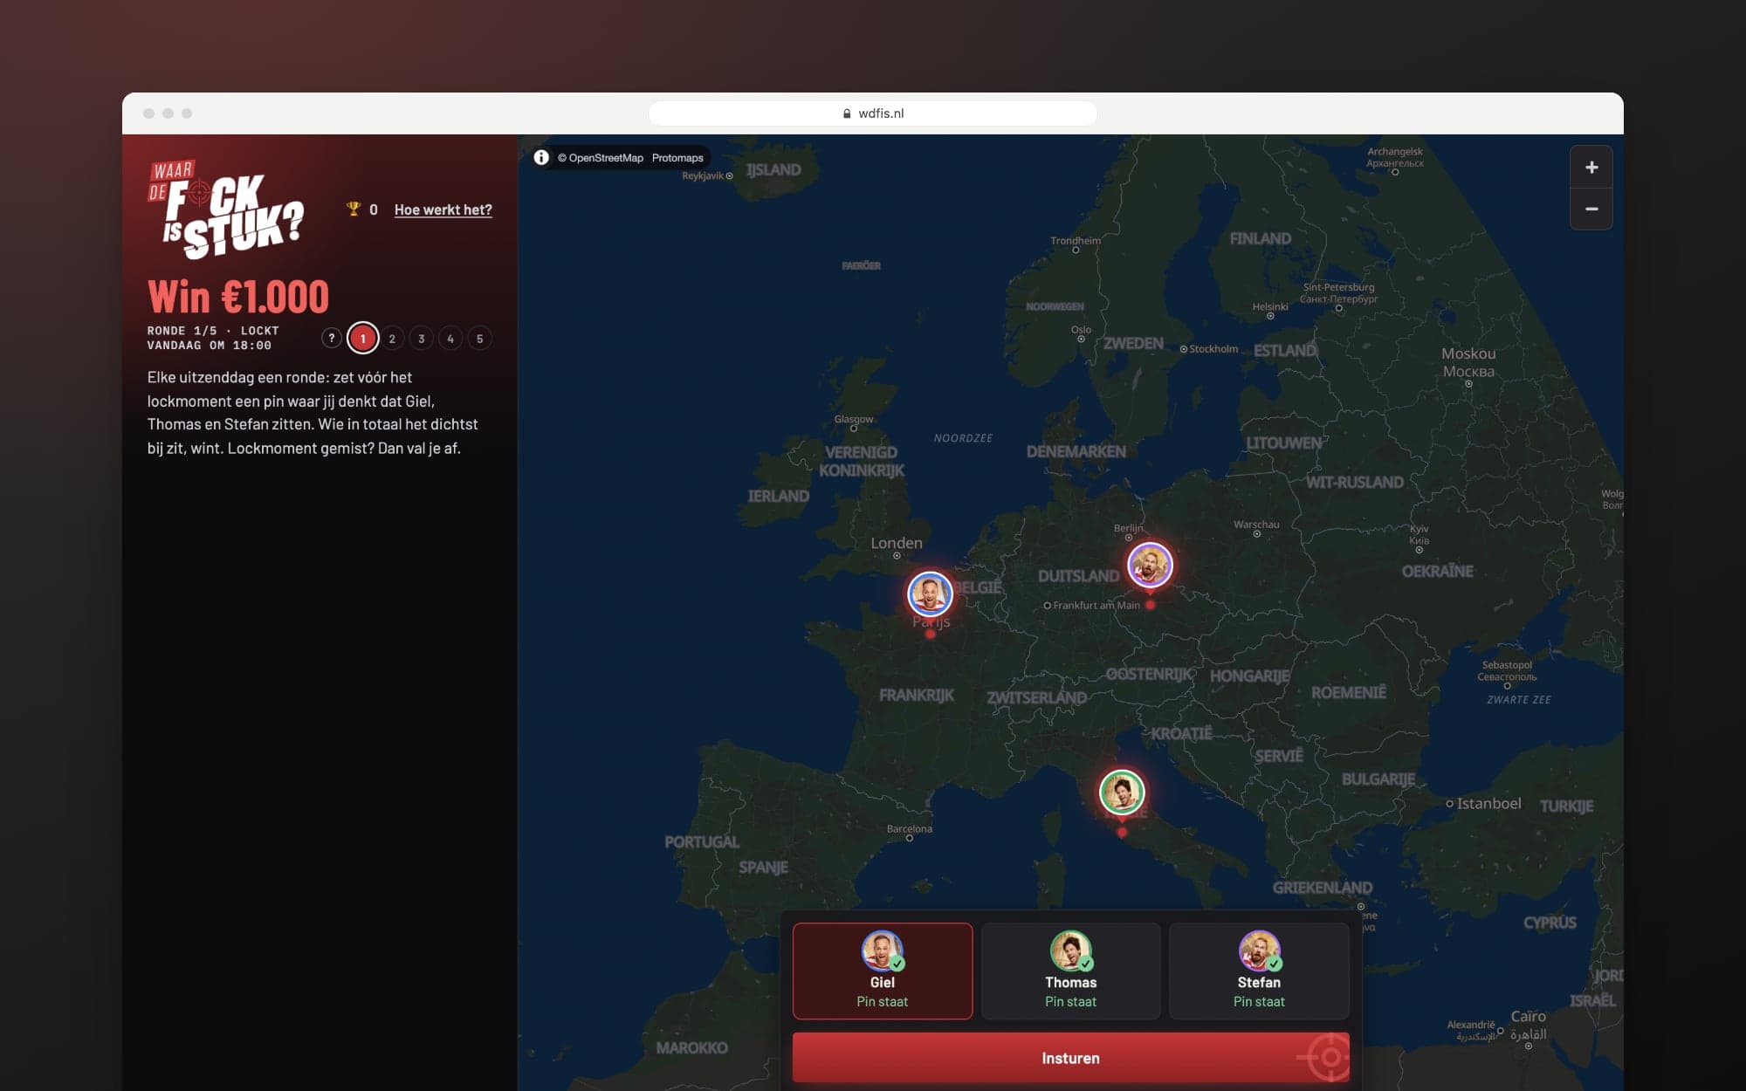Image resolution: width=1746 pixels, height=1091 pixels.
Task: Click the Glasgow city label
Action: [x=854, y=419]
